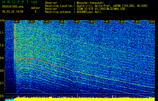Click the 1452 time marker

coord(32,22)
